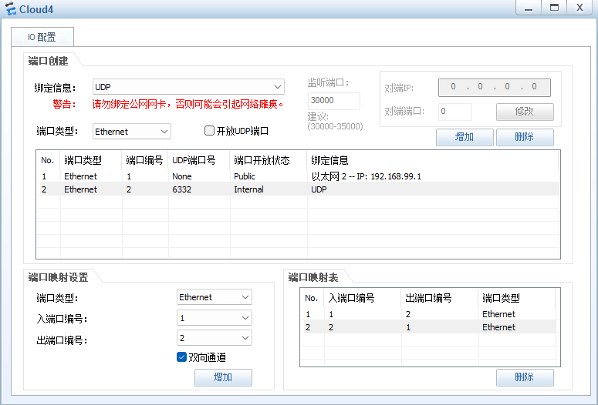
Task: Open the 绑定信息 UDP dropdown
Action: (188, 87)
